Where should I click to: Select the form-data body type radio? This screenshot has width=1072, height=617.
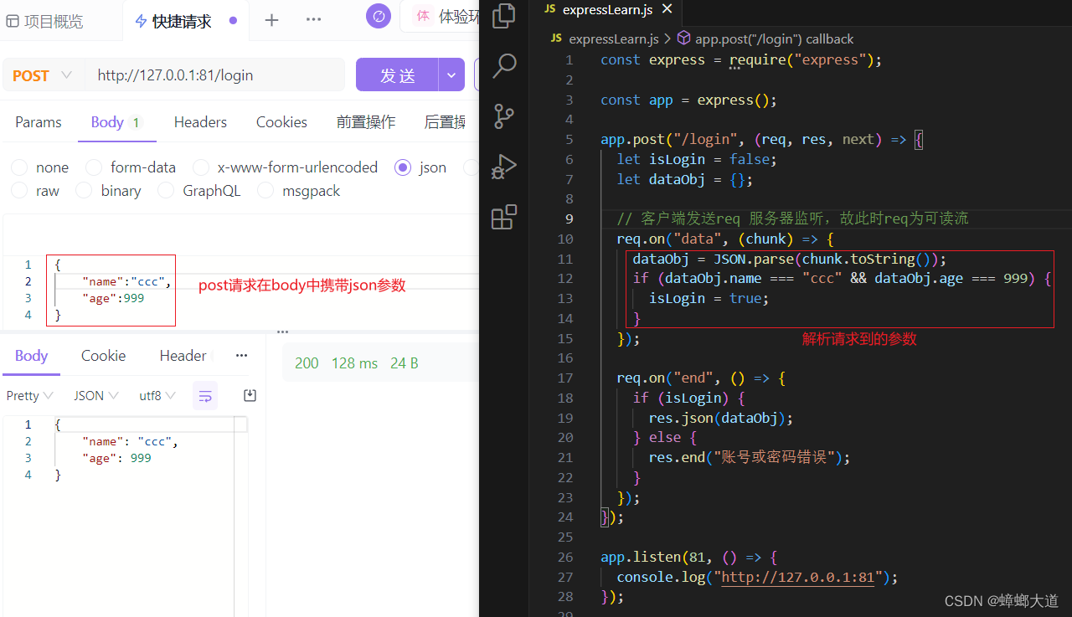pyautogui.click(x=94, y=167)
